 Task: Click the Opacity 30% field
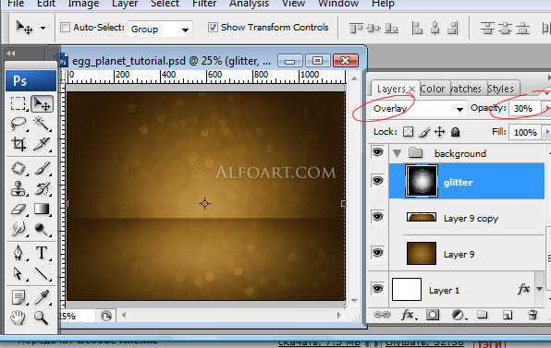pos(524,108)
